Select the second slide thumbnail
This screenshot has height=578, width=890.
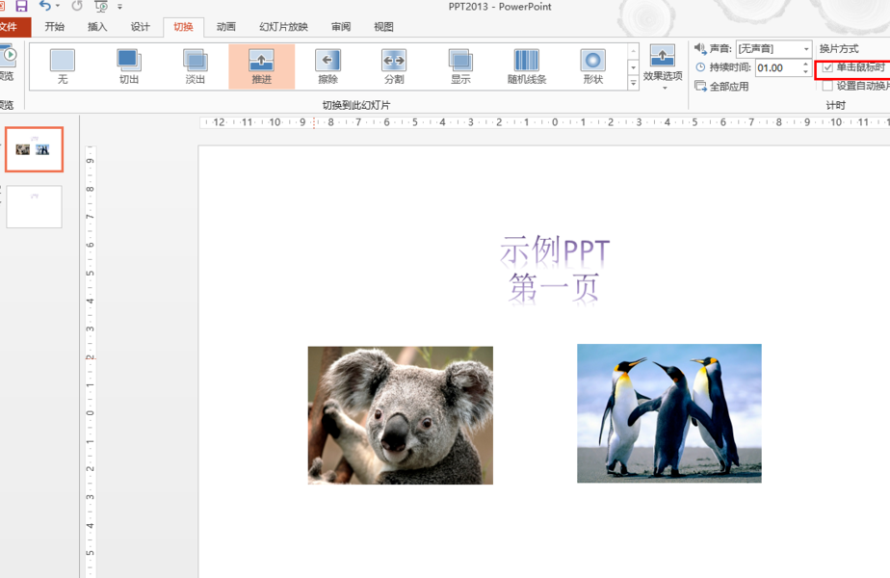[34, 206]
